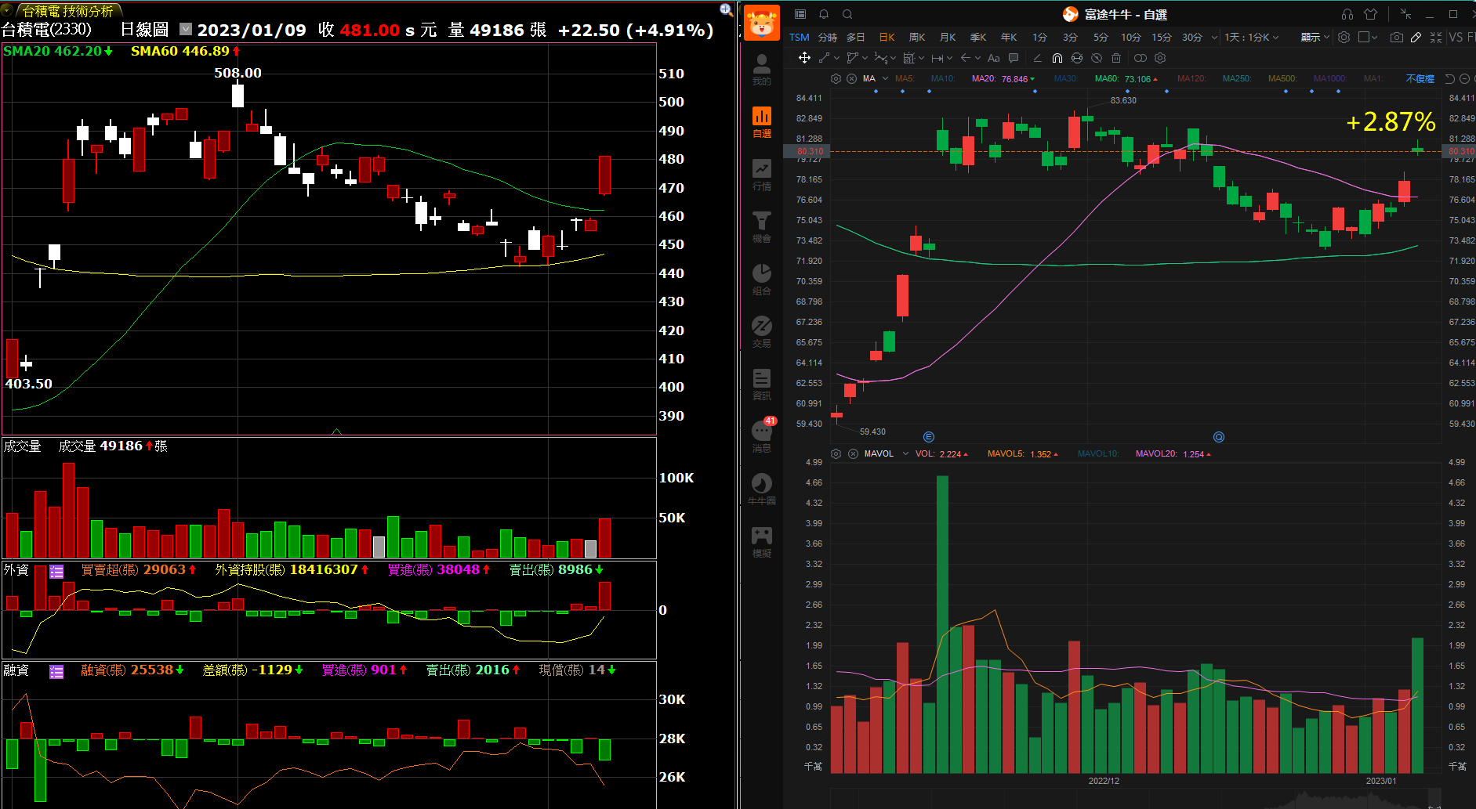Take a chart screenshot with camera icon

click(1396, 37)
